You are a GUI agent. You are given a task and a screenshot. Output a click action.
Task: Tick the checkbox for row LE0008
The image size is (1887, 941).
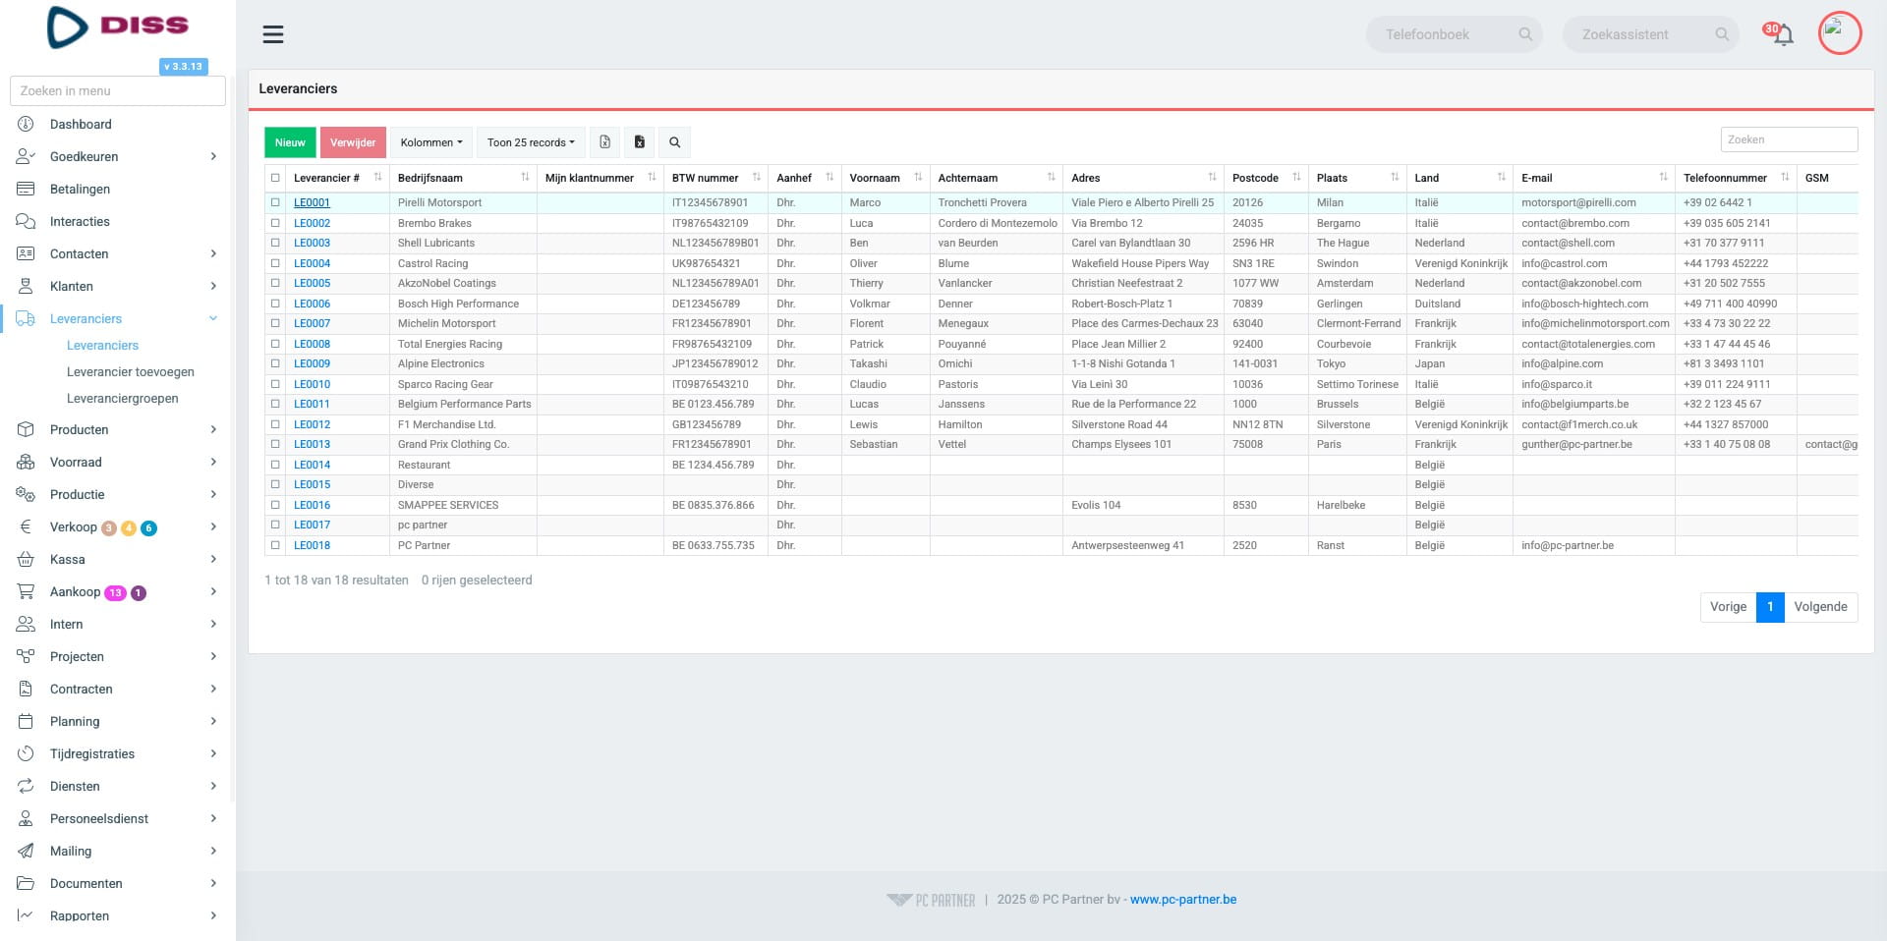pyautogui.click(x=275, y=344)
